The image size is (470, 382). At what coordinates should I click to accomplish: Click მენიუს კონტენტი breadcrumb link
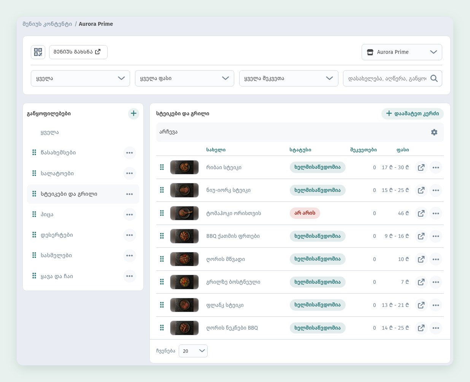(x=47, y=24)
